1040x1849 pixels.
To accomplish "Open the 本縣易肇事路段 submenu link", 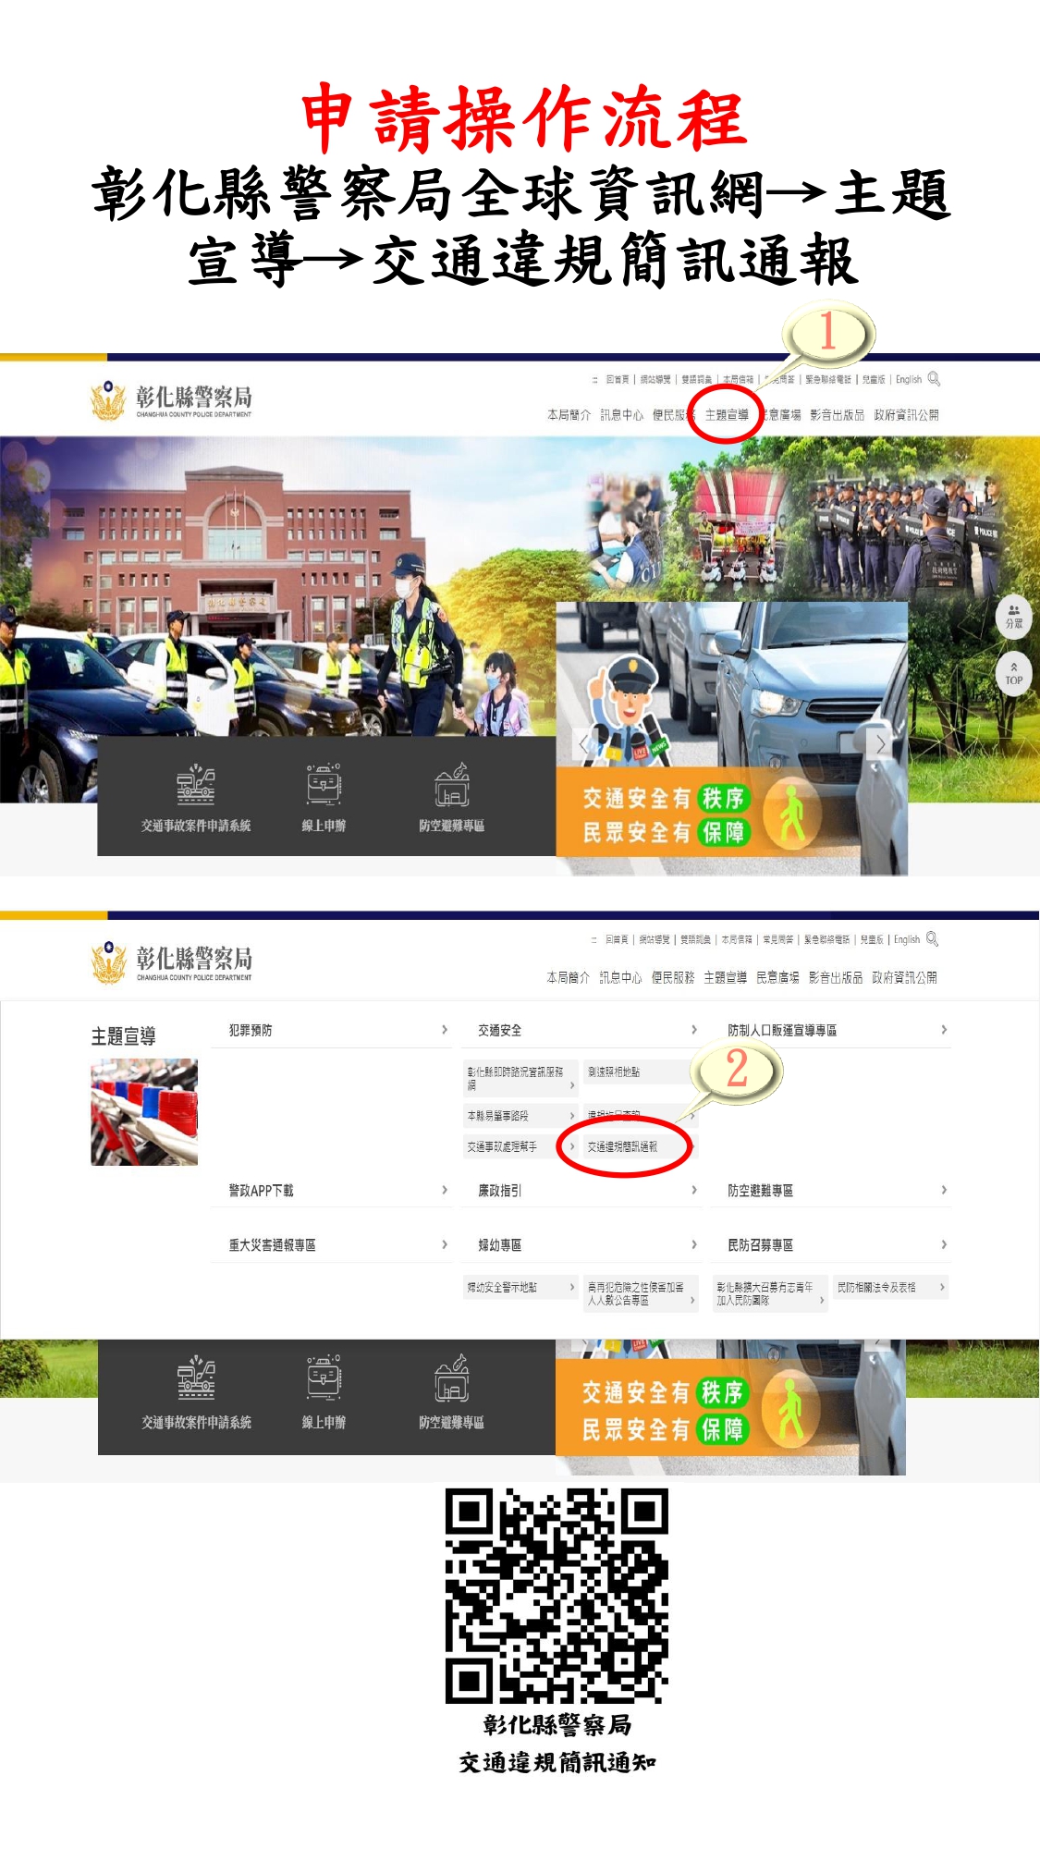I will click(520, 1116).
